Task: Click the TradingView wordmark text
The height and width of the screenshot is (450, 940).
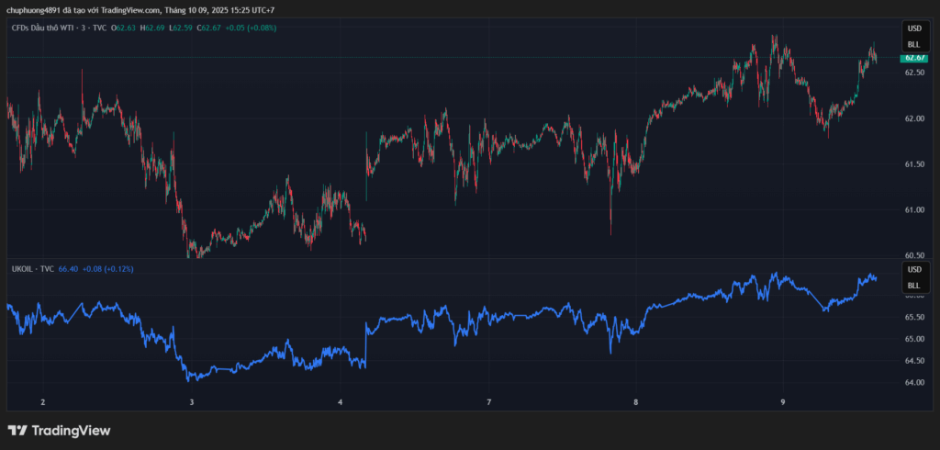Action: coord(71,430)
